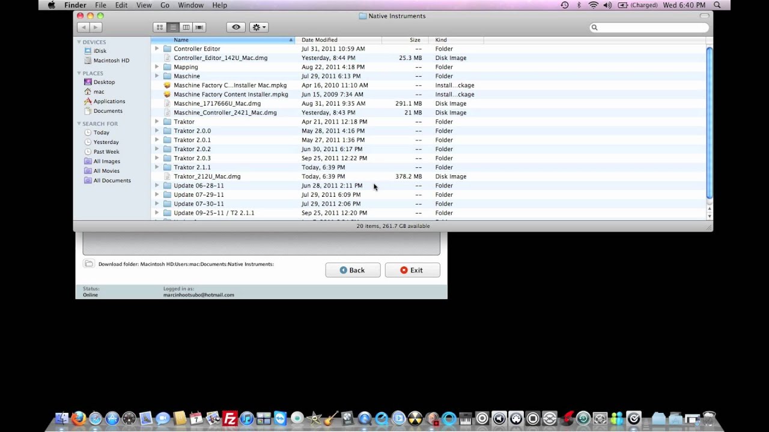Go back with Finder's left arrow

83,27
